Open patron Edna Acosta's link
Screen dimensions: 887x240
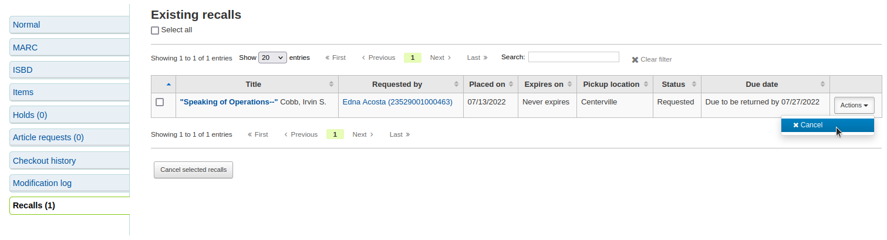pos(397,102)
